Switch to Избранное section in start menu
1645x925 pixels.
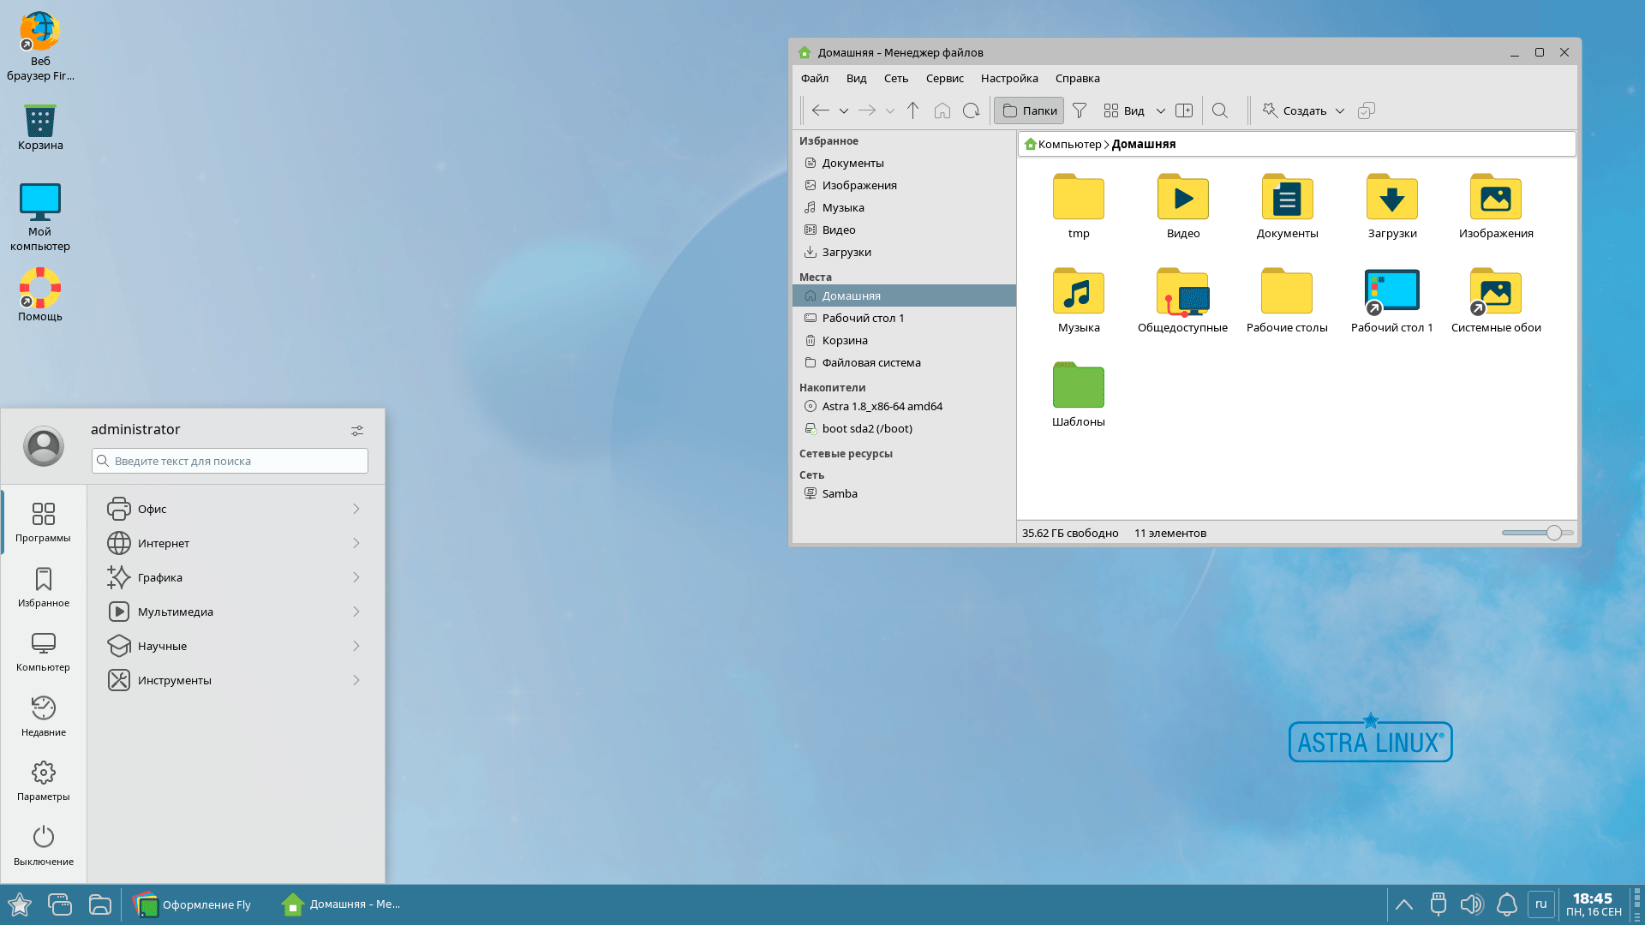(x=44, y=588)
